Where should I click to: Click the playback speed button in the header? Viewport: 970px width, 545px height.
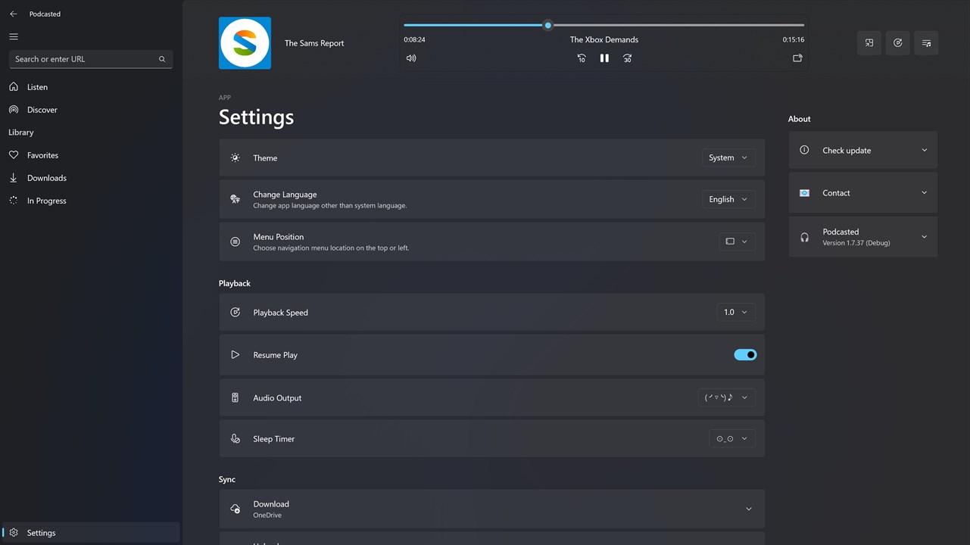coord(898,43)
